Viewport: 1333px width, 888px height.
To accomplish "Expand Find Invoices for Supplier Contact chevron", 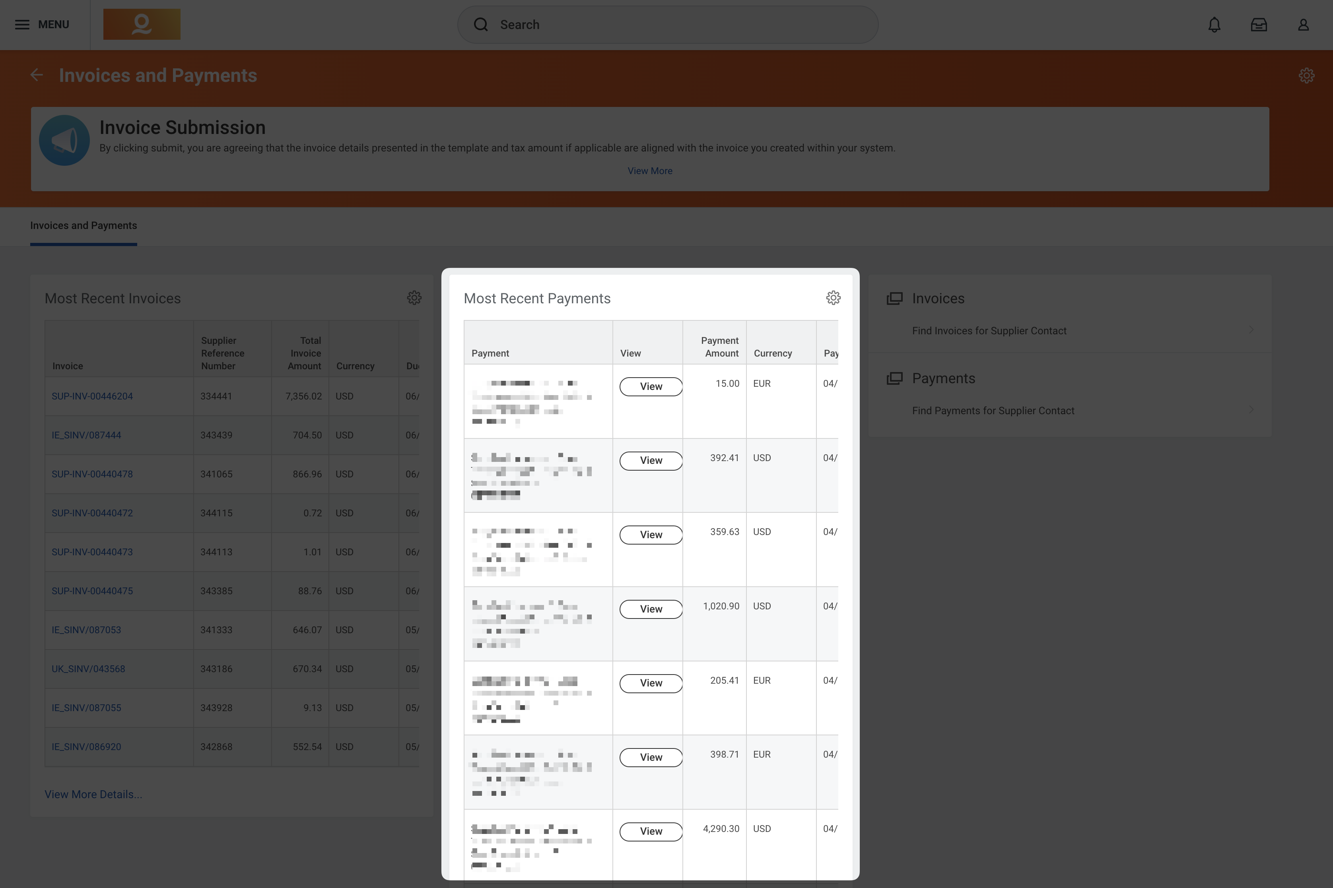I will pyautogui.click(x=1251, y=330).
